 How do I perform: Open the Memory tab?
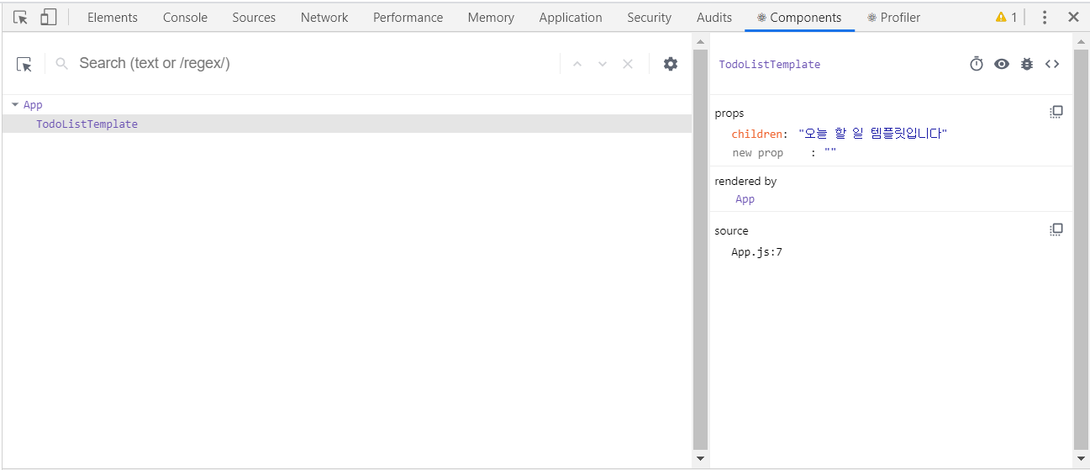coord(491,17)
